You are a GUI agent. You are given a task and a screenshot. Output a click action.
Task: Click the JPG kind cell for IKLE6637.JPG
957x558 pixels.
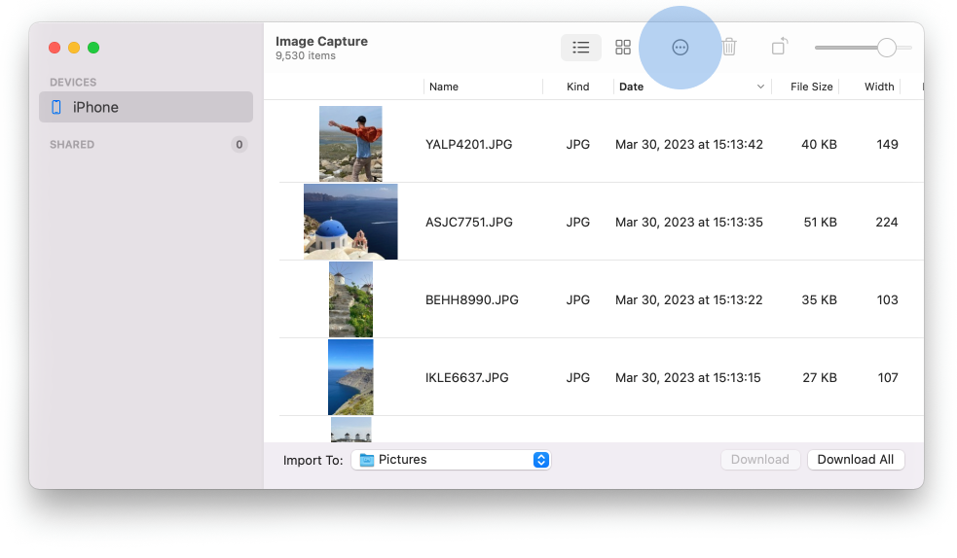click(578, 378)
